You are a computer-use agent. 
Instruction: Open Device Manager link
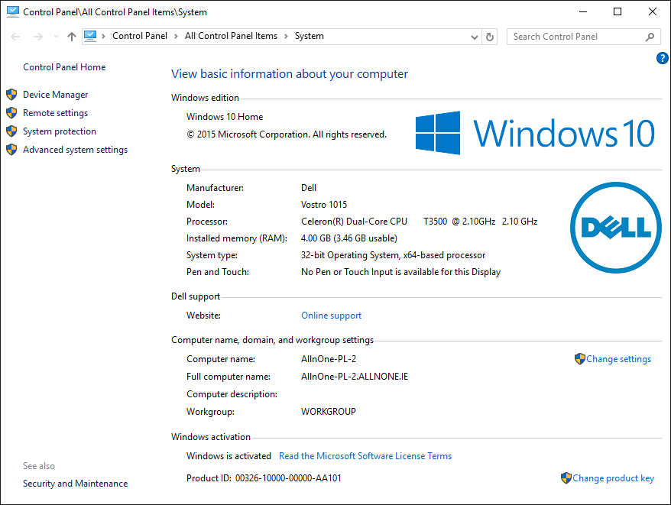click(x=56, y=95)
